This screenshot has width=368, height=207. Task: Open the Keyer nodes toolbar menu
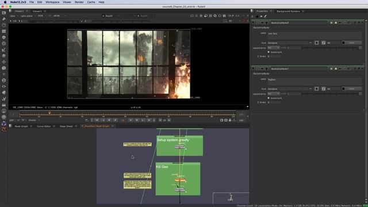[4, 50]
